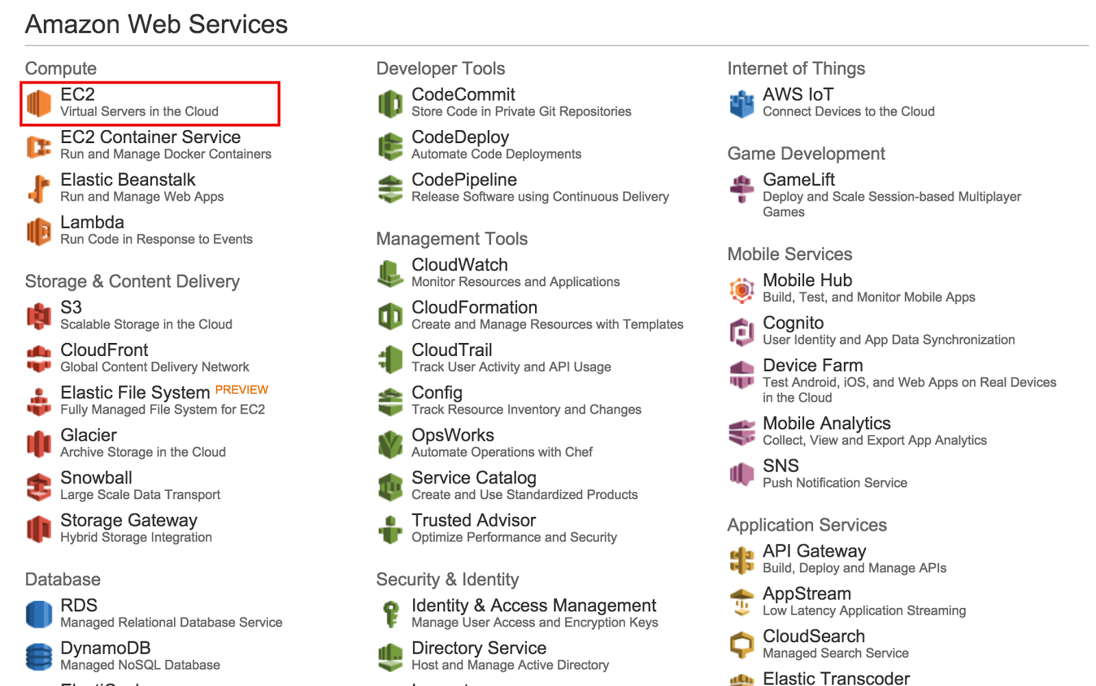Screen dimensions: 1096x686
Task: Open the CloudSearch service link
Action: [814, 636]
